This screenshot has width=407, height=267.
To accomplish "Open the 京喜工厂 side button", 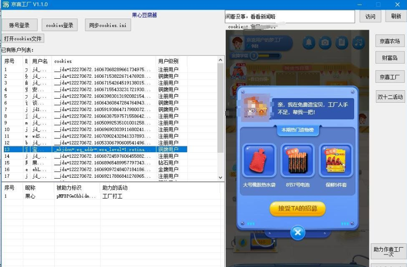I will coord(389,77).
